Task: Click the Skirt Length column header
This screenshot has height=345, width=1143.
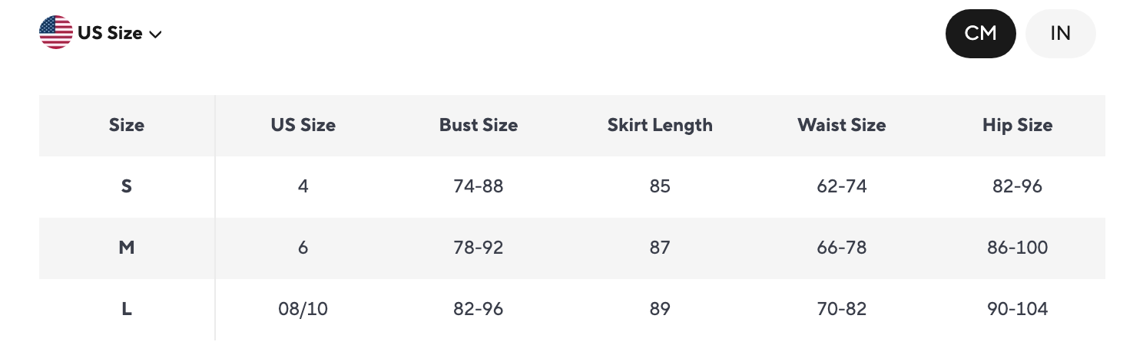Action: [660, 125]
